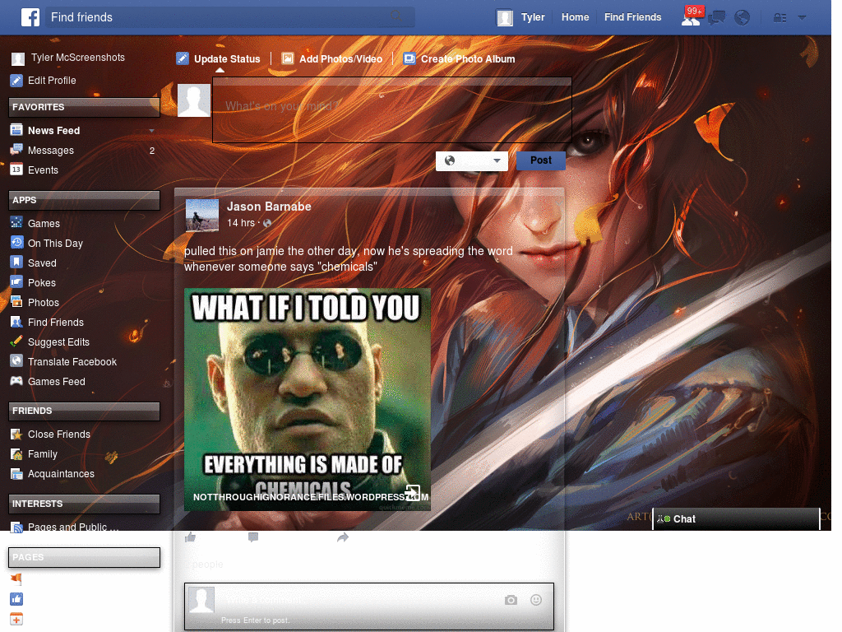Click the orange plus icon under Pages
The width and height of the screenshot is (842, 632).
16,619
